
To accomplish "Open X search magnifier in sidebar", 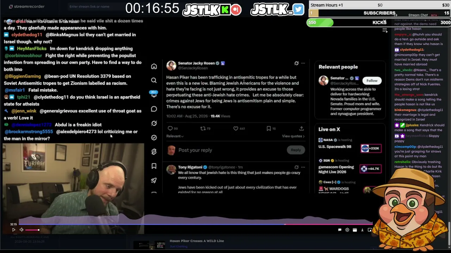I will (x=154, y=80).
